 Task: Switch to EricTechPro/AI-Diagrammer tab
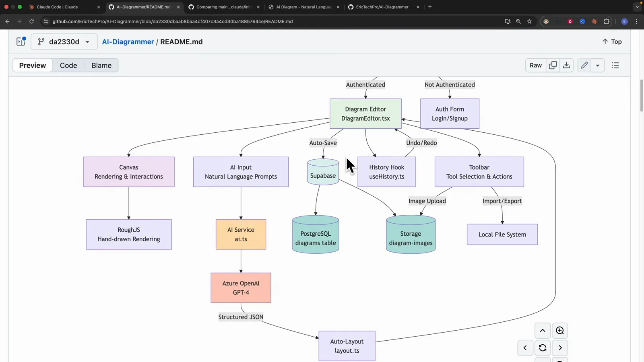pos(384,7)
